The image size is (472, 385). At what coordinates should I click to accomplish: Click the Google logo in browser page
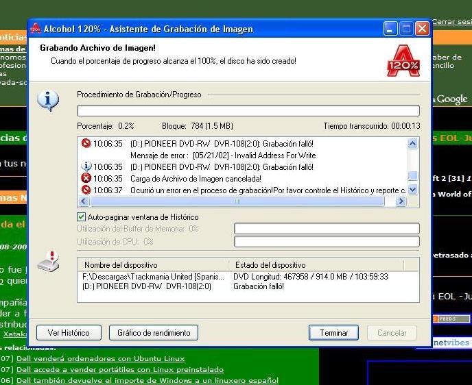[452, 99]
